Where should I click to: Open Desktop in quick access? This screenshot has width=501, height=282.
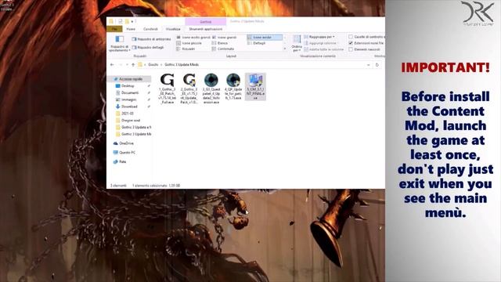(x=128, y=85)
